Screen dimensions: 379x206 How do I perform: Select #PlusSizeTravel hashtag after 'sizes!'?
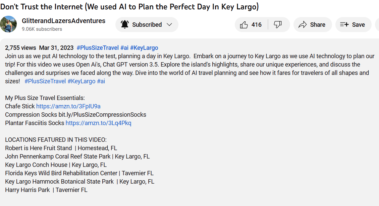(45, 81)
